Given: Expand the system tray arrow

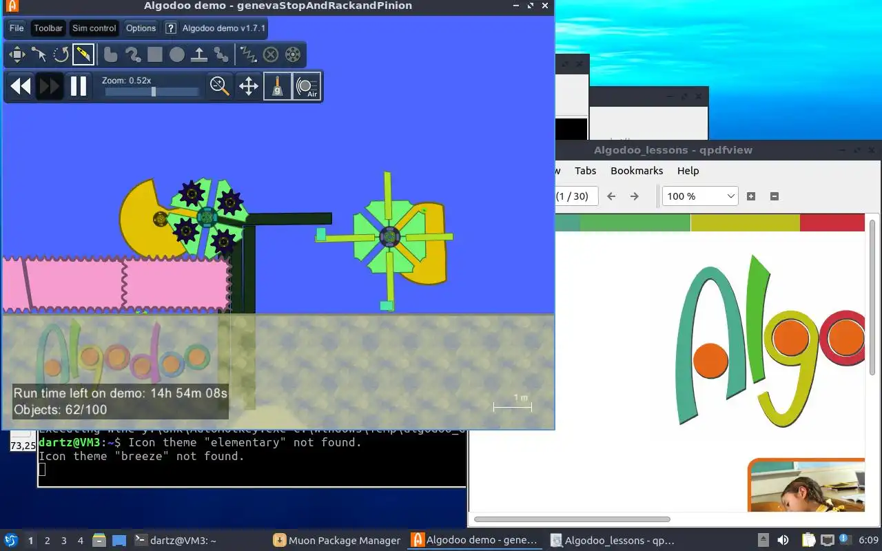Looking at the screenshot, I should 763,541.
